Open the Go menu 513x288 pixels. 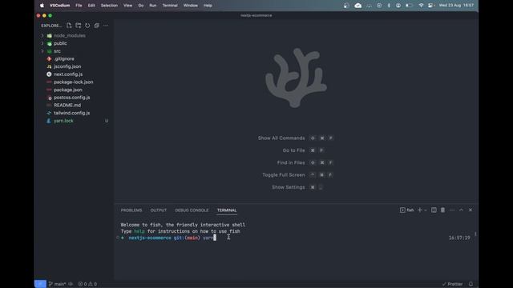[x=141, y=6]
